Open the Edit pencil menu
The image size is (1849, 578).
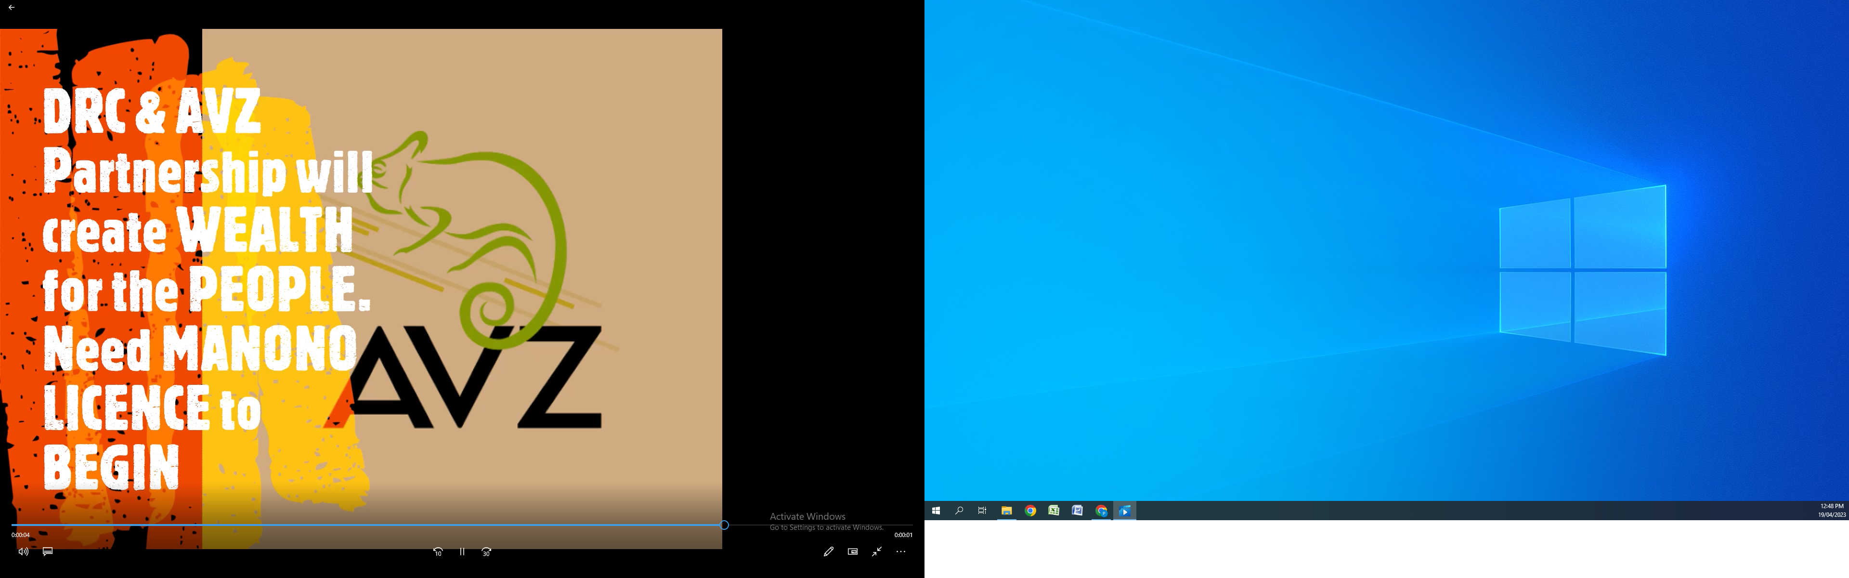coord(828,552)
